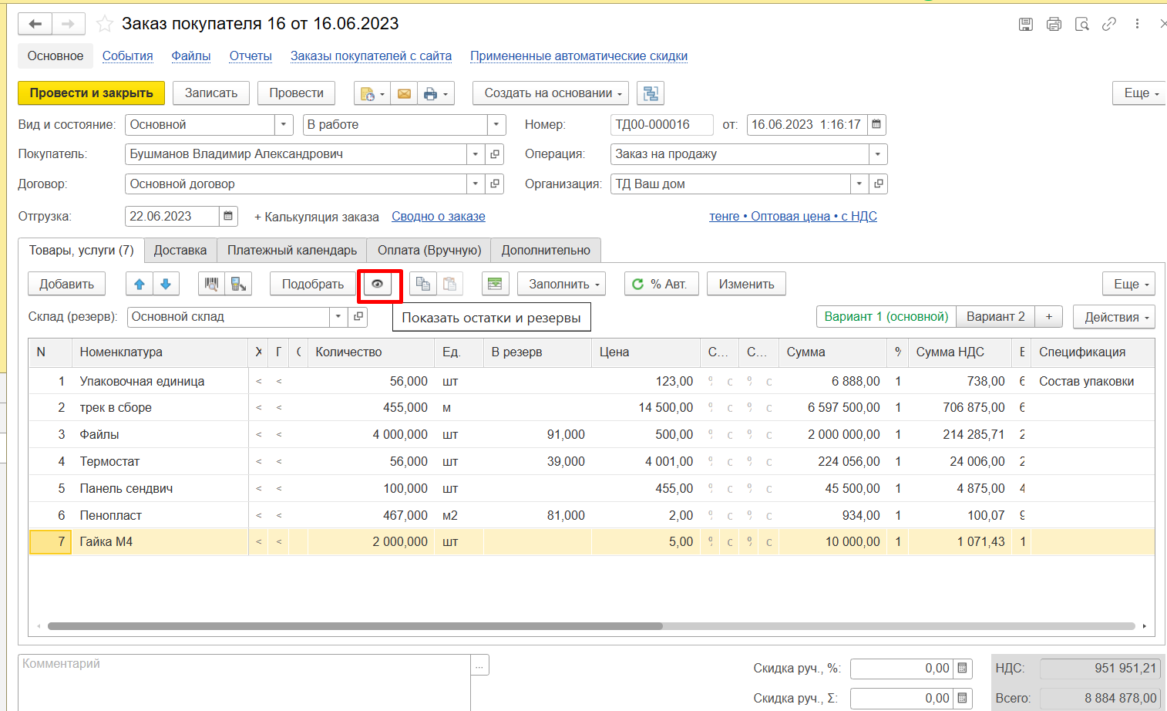Click the eye icon to show stock balances

pyautogui.click(x=378, y=285)
